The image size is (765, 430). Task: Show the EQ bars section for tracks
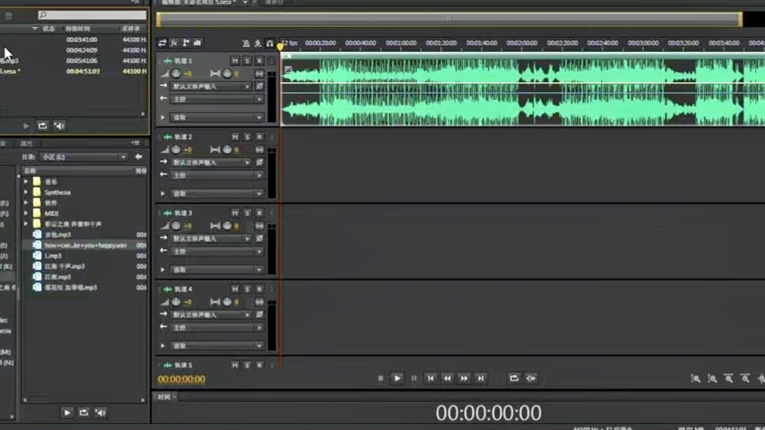[x=197, y=43]
